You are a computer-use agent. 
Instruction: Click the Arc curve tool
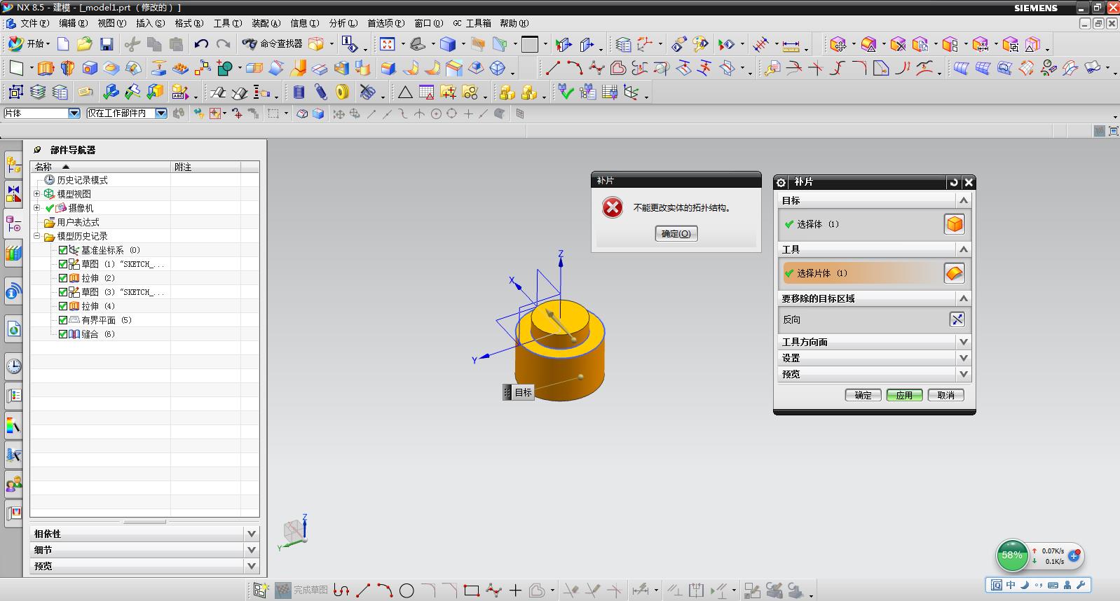pyautogui.click(x=574, y=69)
